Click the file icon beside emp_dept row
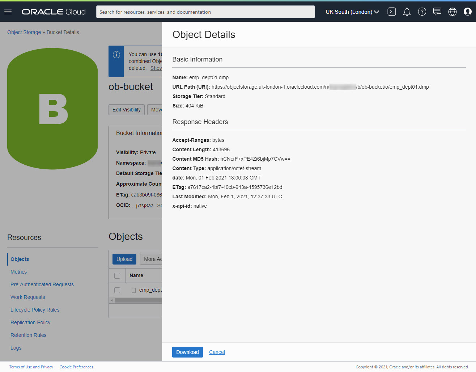The image size is (476, 372). (133, 290)
